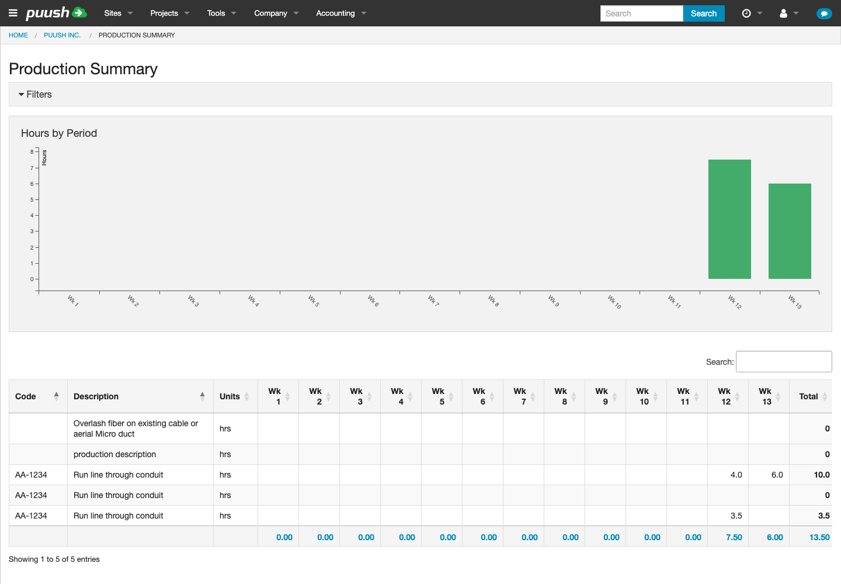Sort by Wk 8 column
The height and width of the screenshot is (584, 841).
[564, 396]
